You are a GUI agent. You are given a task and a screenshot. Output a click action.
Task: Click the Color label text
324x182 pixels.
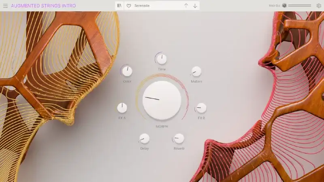tap(127, 81)
